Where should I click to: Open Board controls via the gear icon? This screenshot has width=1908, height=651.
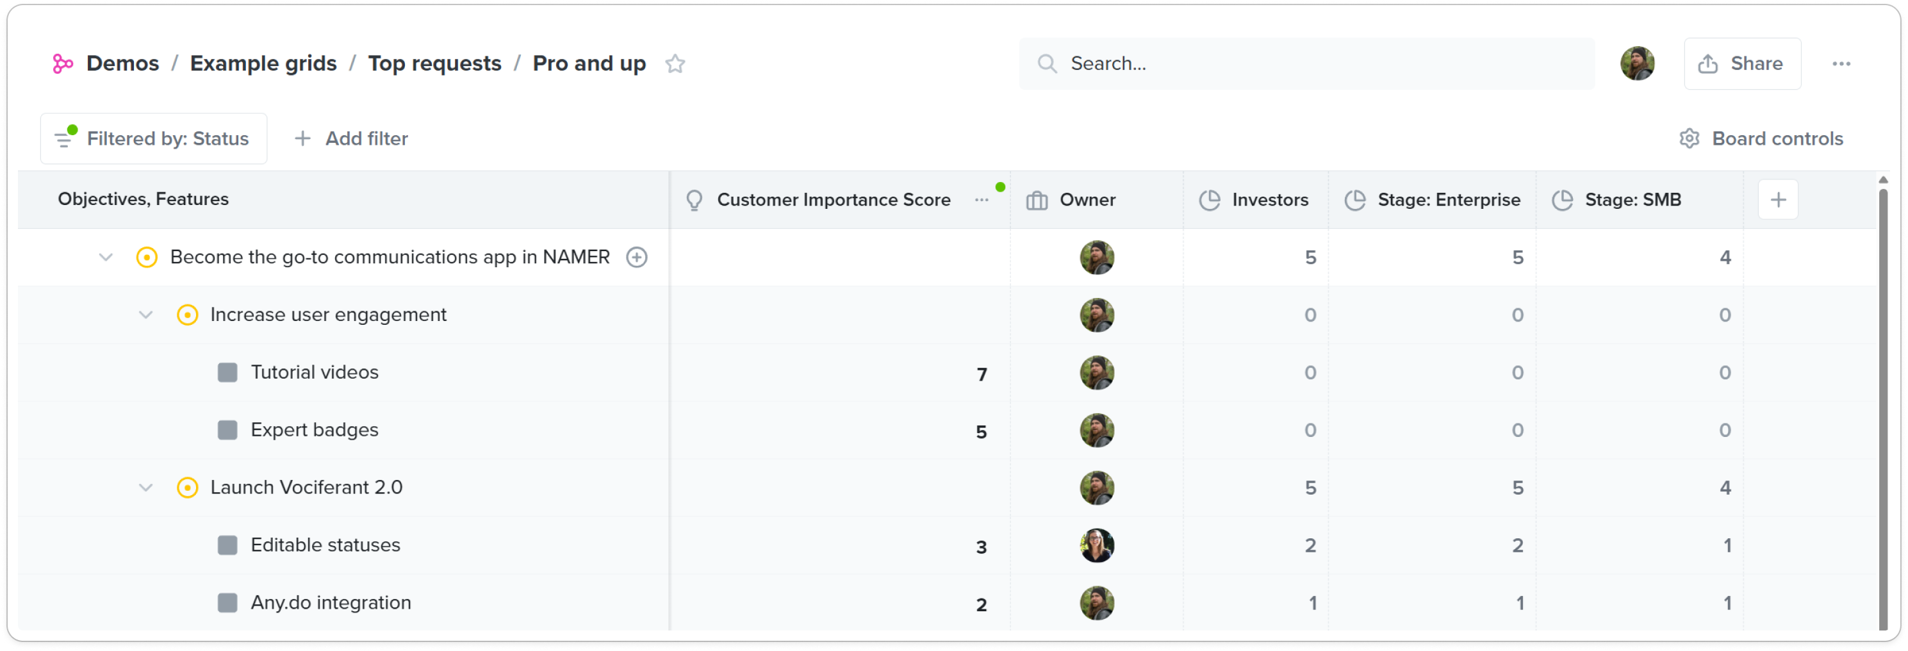click(1689, 138)
